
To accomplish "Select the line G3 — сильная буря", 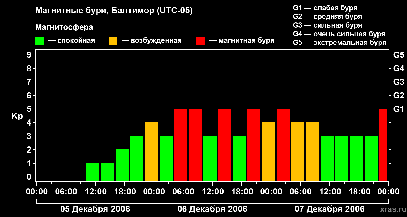I will click(x=327, y=25).
